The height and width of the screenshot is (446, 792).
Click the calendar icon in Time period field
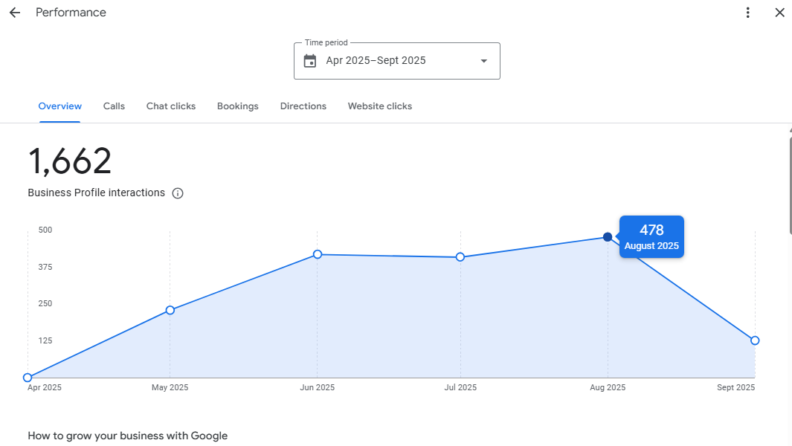309,60
